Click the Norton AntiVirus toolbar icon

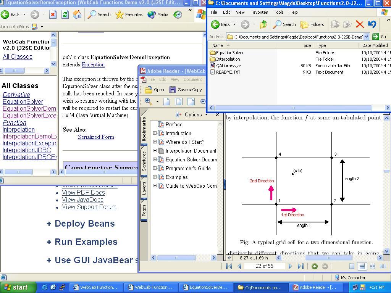click(x=35, y=27)
